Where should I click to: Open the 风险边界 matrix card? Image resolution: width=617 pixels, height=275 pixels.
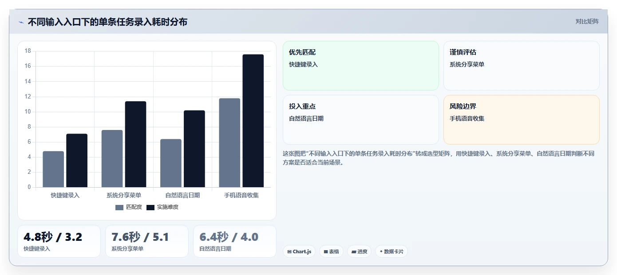(x=521, y=120)
